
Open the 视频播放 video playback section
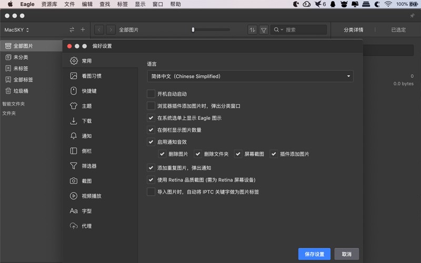tap(100, 196)
